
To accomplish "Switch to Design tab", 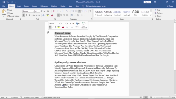I will click(27, 6).
